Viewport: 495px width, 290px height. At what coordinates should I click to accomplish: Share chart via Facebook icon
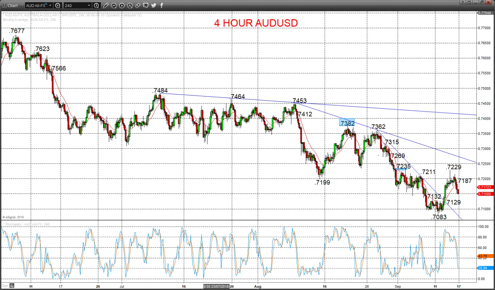pyautogui.click(x=161, y=5)
